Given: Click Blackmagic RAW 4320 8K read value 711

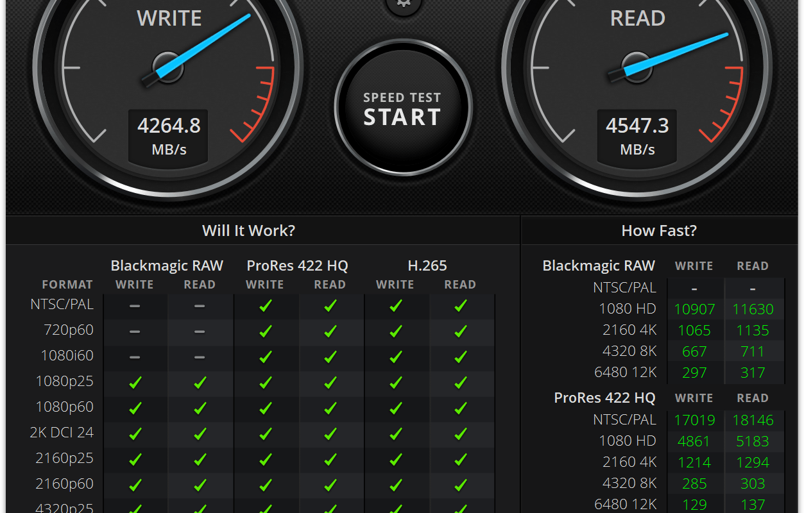Looking at the screenshot, I should click(753, 351).
